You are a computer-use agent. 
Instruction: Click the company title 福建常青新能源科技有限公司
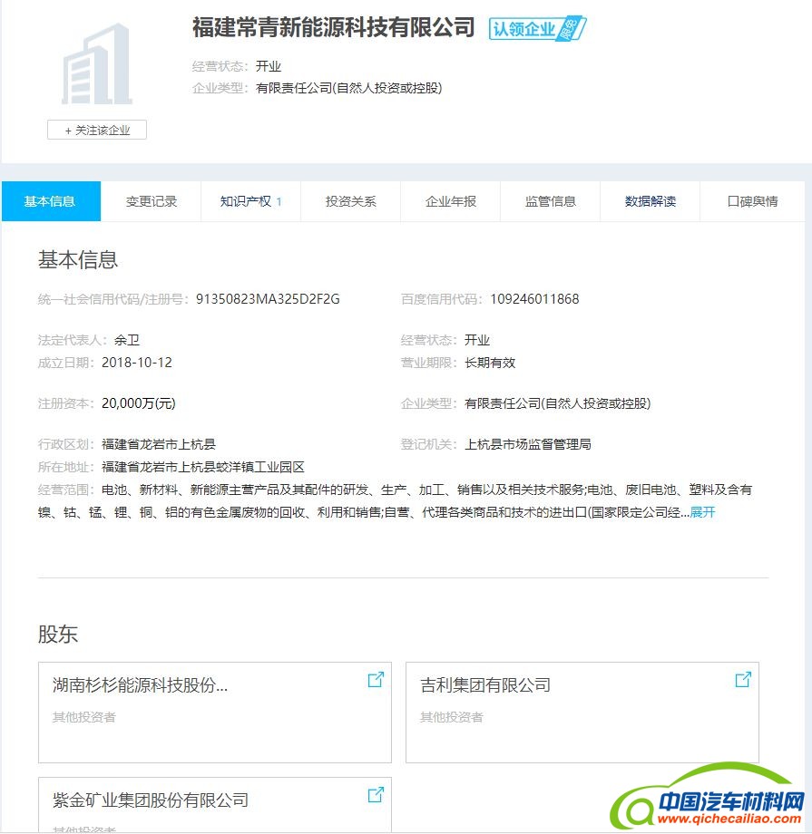click(333, 27)
